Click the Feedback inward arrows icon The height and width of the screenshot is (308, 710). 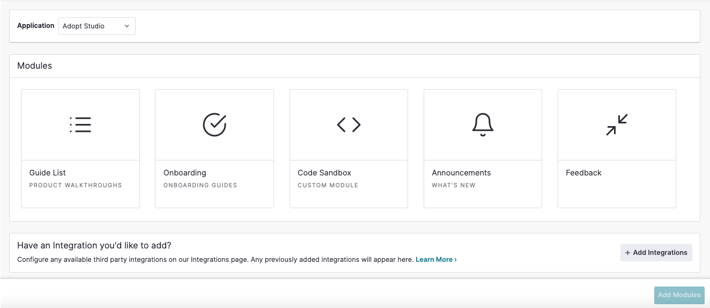(x=617, y=124)
